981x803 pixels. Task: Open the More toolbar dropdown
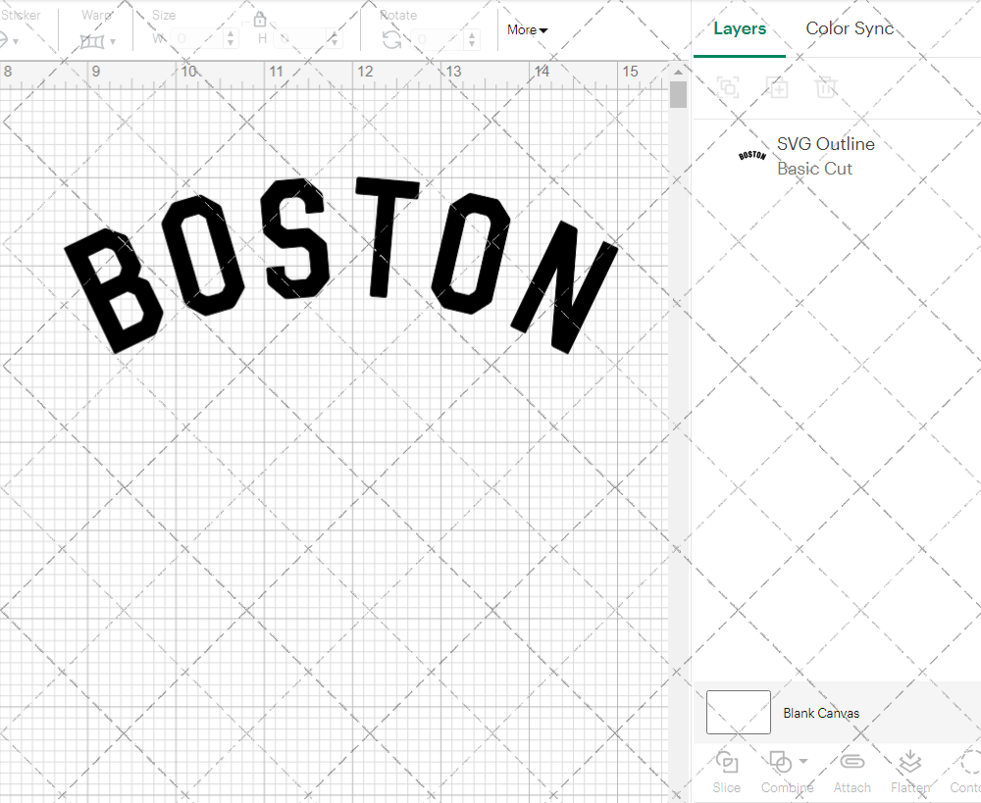coord(527,30)
